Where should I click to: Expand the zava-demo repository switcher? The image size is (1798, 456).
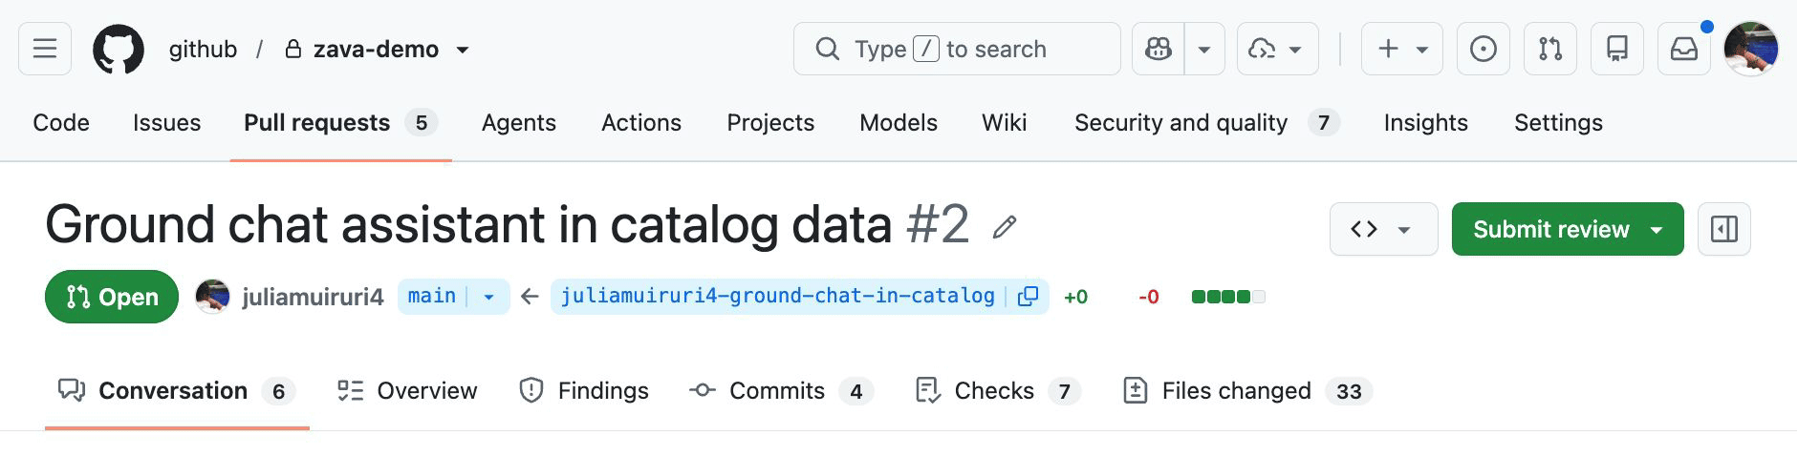pyautogui.click(x=463, y=50)
